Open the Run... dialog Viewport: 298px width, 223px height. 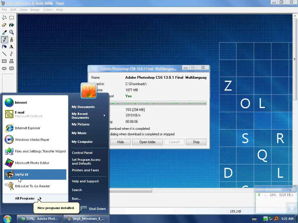[76, 199]
